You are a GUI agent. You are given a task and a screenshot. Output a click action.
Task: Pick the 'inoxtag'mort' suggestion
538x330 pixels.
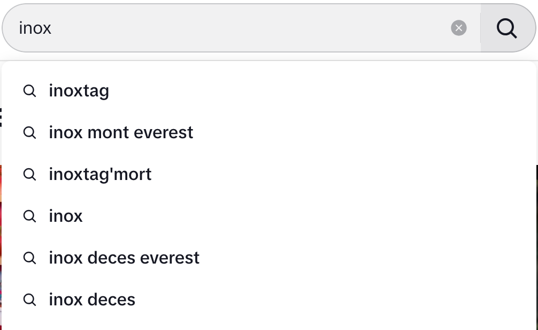(x=268, y=174)
